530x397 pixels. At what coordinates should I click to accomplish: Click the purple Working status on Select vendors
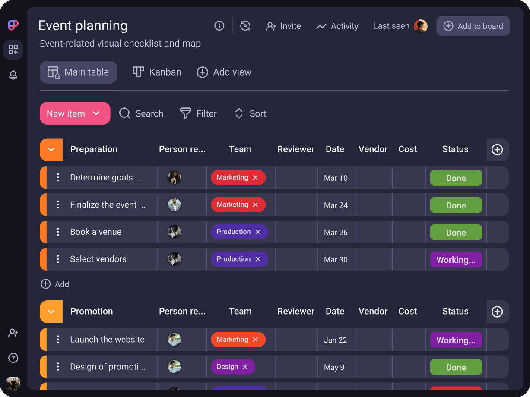pyautogui.click(x=456, y=259)
